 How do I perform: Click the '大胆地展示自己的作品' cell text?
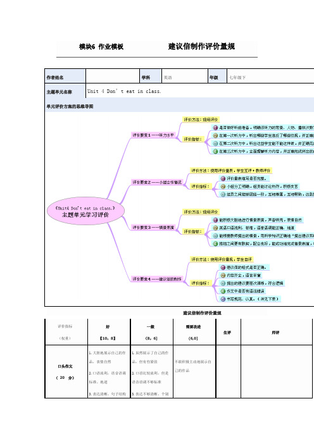[x=108, y=357]
